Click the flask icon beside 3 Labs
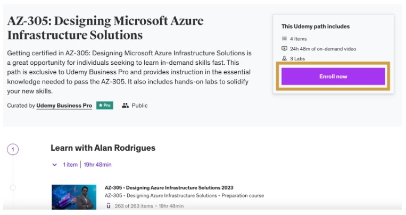 pyautogui.click(x=284, y=58)
